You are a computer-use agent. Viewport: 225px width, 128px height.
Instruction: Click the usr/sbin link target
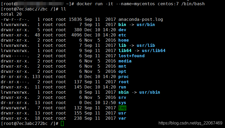pyautogui.click(x=150, y=92)
